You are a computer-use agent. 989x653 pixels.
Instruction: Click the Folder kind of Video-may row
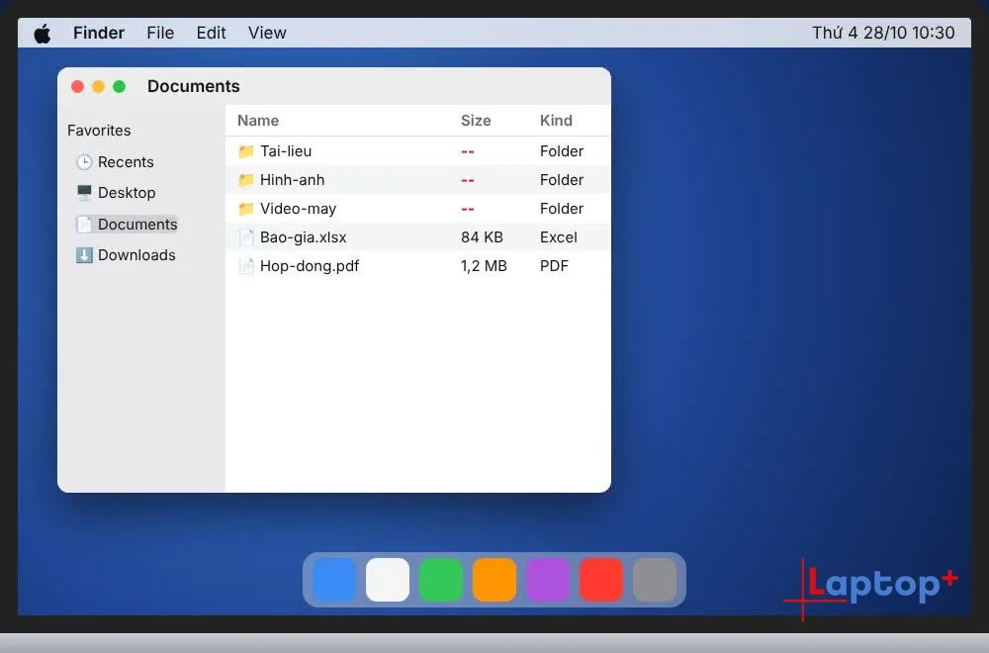coord(562,209)
